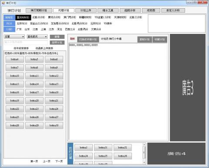Open the 走势图 tab
Image resolution: width=209 pixels, height=168 pixels.
pos(151,10)
